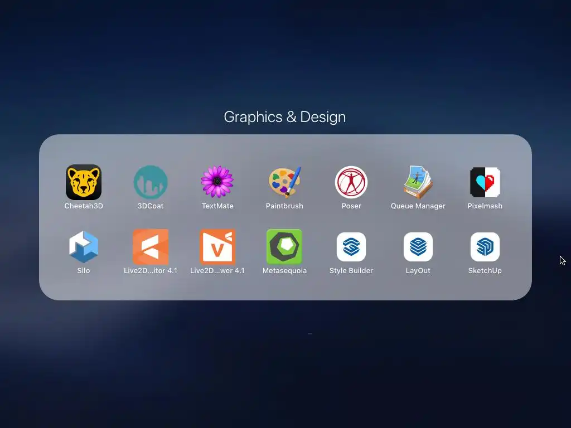Screen dimensions: 571x428
Task: Open the Pixelmash heart icon
Action: coord(485,182)
